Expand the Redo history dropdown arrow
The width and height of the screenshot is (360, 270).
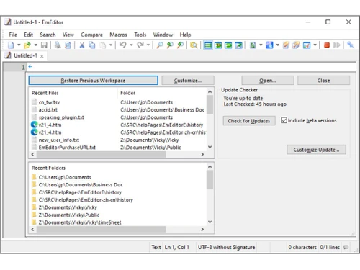[x=148, y=45]
